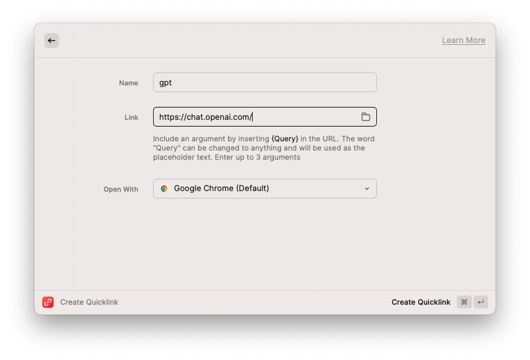Click the red Quicklink icon in footer

48,302
